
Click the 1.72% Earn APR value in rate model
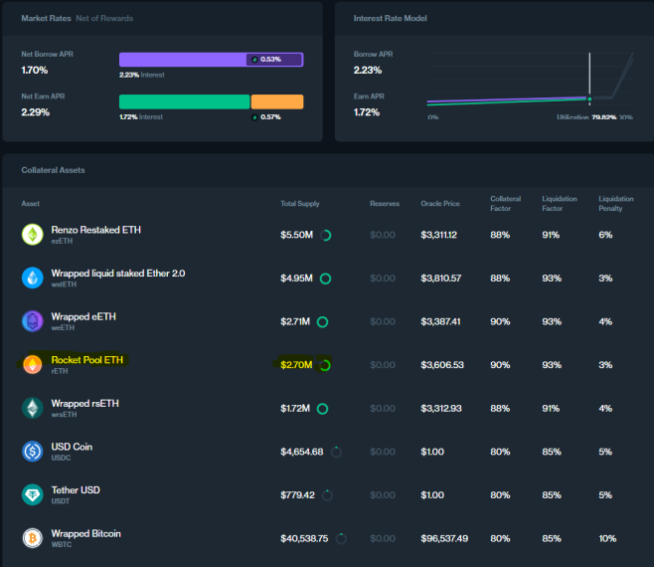pos(367,112)
